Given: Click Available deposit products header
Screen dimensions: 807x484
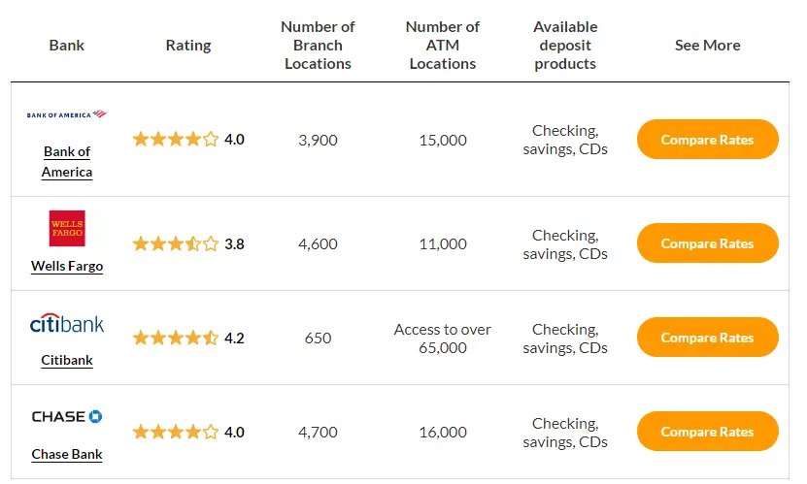Looking at the screenshot, I should coord(565,46).
